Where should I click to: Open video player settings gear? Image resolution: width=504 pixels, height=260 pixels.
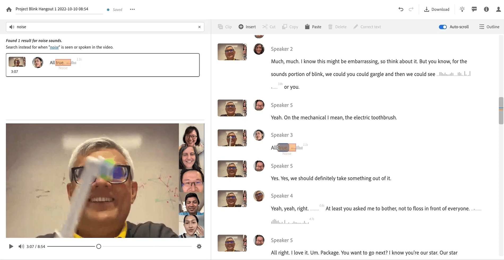[199, 247]
